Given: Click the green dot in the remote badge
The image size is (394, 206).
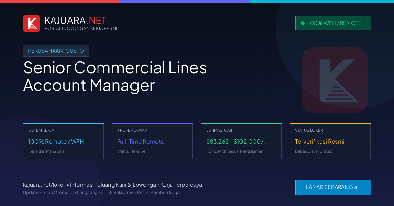Looking at the screenshot, I should point(303,23).
